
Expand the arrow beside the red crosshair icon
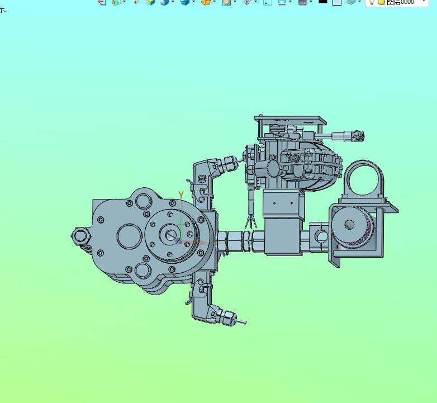click(255, 2)
